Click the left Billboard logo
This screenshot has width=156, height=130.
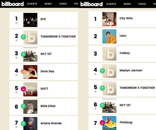tap(12, 4)
